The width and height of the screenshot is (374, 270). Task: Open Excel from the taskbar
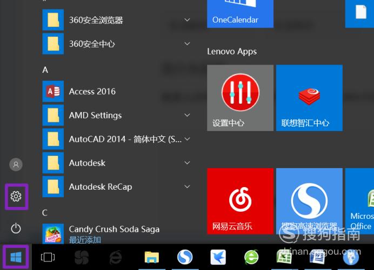point(284,258)
